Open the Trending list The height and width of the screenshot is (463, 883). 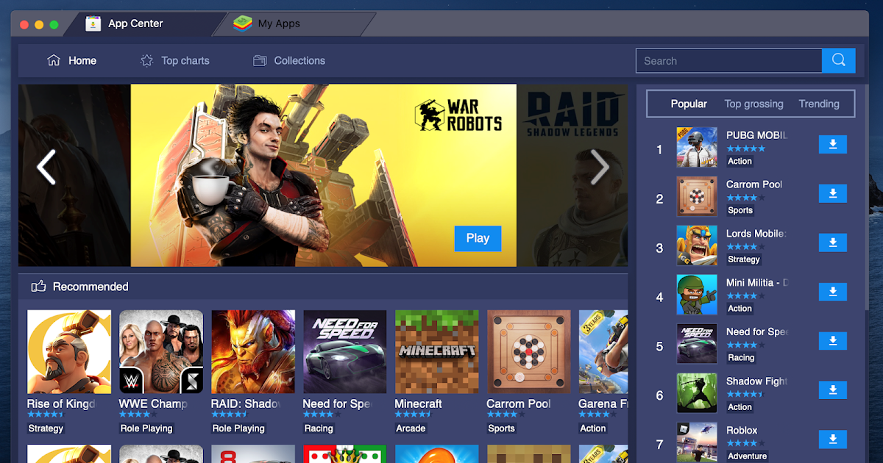[x=819, y=104]
